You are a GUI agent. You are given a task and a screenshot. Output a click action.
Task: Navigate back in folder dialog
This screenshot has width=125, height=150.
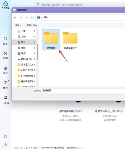coord(15,18)
